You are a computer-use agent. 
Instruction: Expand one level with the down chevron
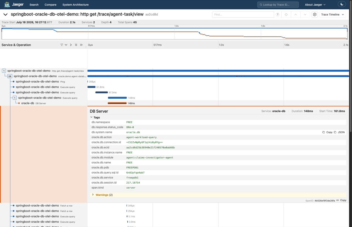66,45
